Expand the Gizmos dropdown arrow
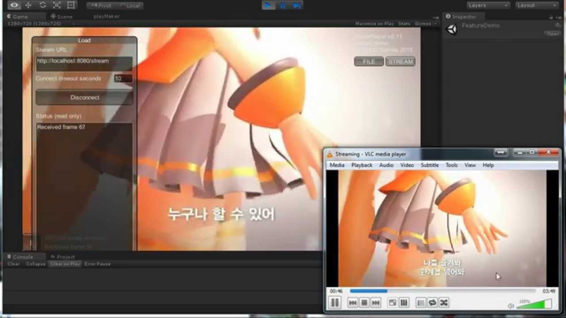 [436, 23]
